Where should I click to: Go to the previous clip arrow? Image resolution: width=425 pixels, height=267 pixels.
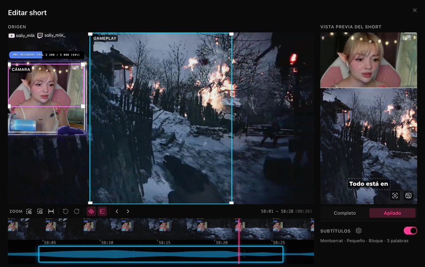pos(117,211)
